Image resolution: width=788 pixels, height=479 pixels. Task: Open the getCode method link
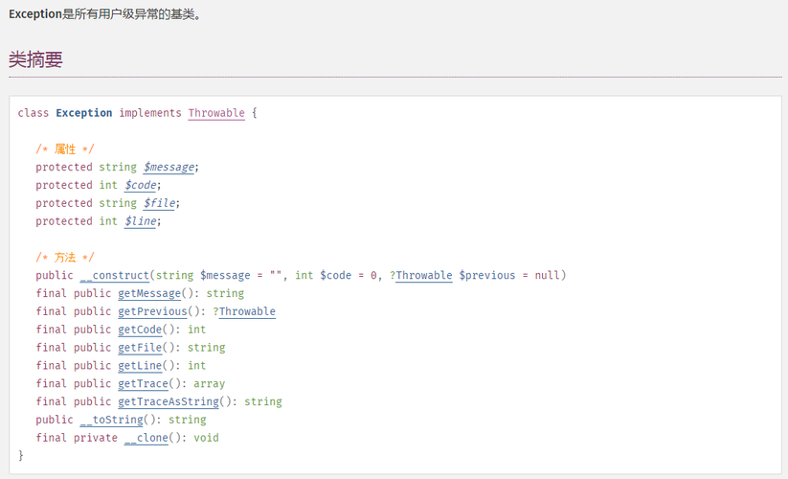tap(140, 330)
